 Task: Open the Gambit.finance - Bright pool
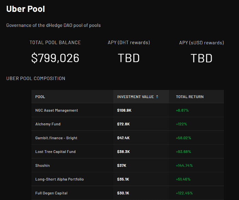click(x=56, y=138)
